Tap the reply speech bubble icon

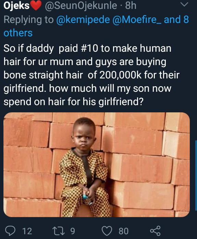(10, 231)
